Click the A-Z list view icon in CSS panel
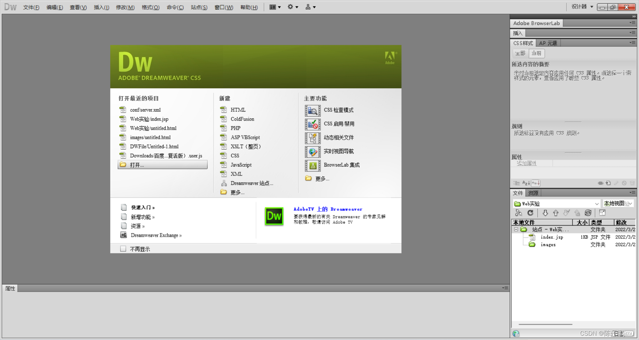Viewport: 639px width, 340px height. pyautogui.click(x=526, y=183)
